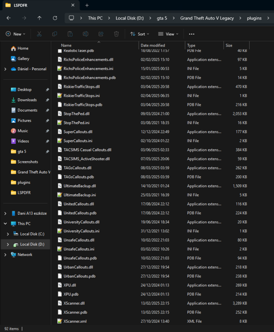The width and height of the screenshot is (274, 332).
Task: Click This PC breadcrumb in address bar
Action: [95, 18]
